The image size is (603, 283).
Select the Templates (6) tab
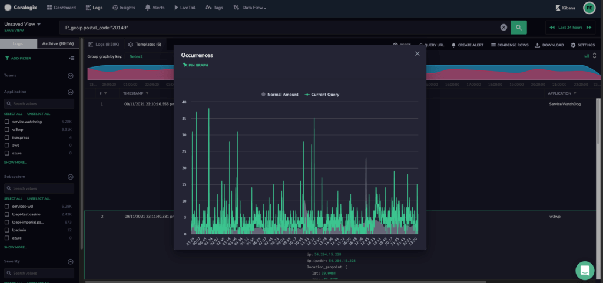(x=145, y=45)
